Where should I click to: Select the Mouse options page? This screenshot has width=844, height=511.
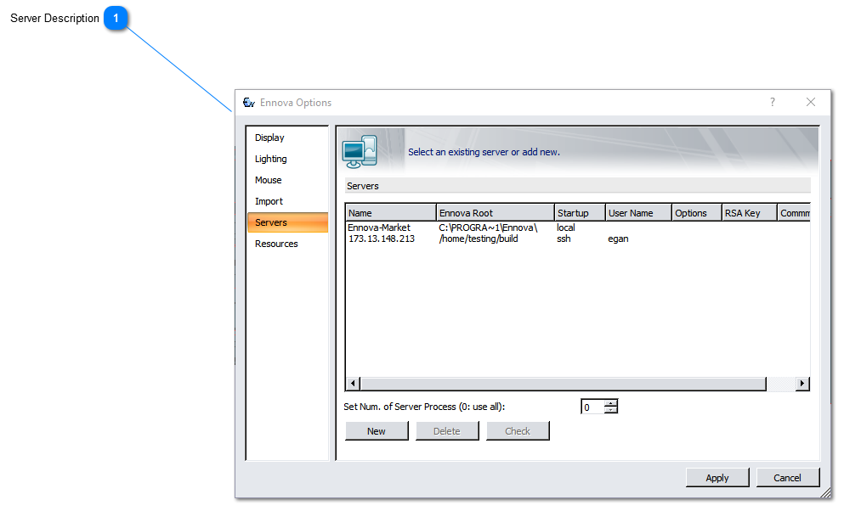(x=269, y=180)
